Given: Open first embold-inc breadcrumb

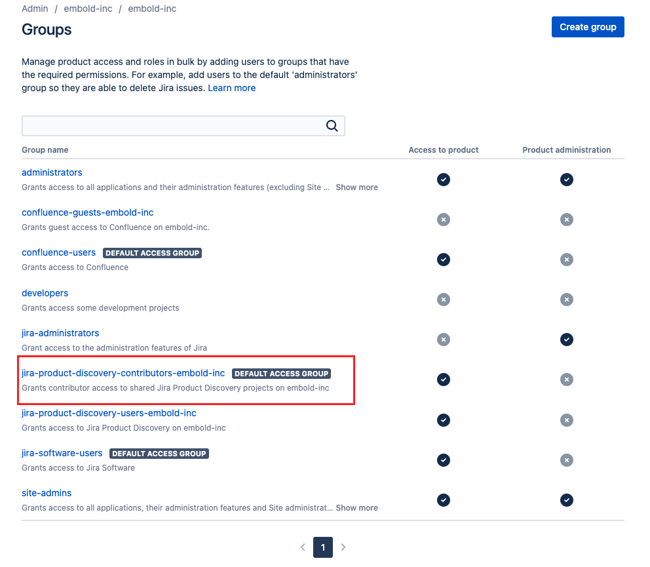Looking at the screenshot, I should point(88,9).
